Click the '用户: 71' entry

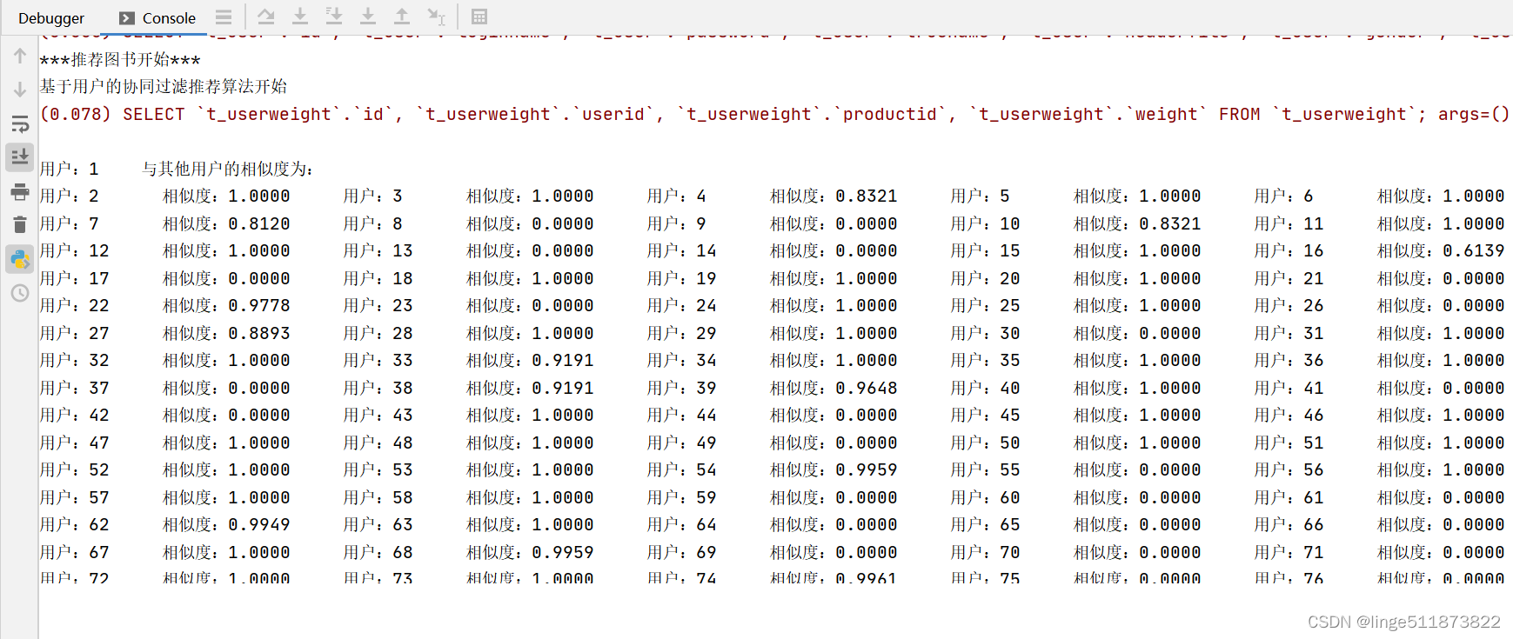pyautogui.click(x=1289, y=552)
